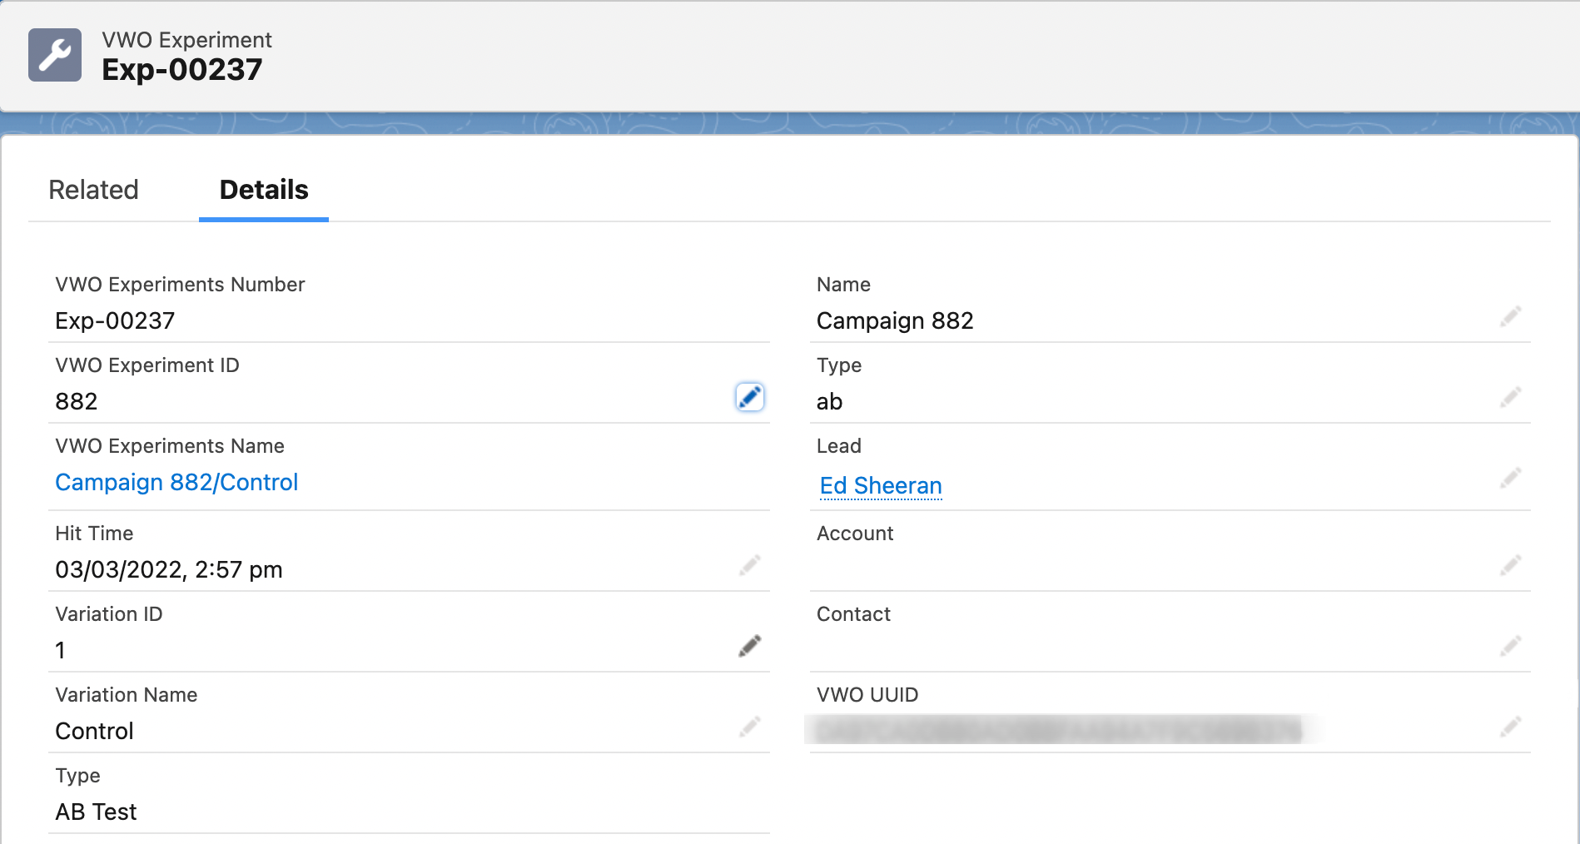
Task: Edit the Name field pencil icon
Action: pos(1510,316)
